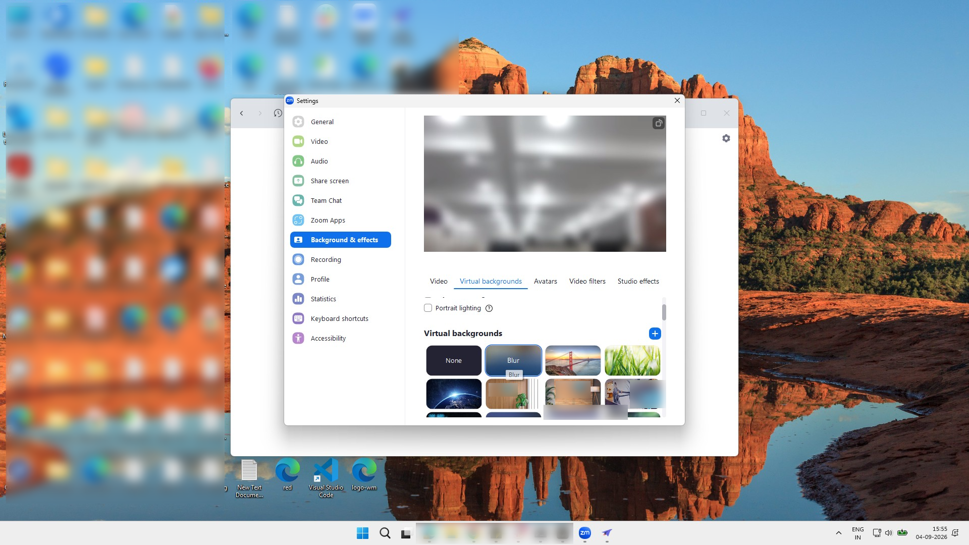Switch to the Studio effects tab
Screen dimensions: 969x545
point(638,281)
